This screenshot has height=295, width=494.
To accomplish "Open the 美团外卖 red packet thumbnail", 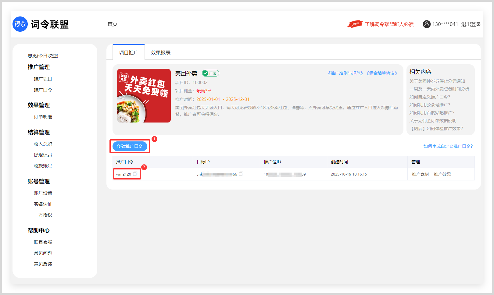I will (x=144, y=96).
